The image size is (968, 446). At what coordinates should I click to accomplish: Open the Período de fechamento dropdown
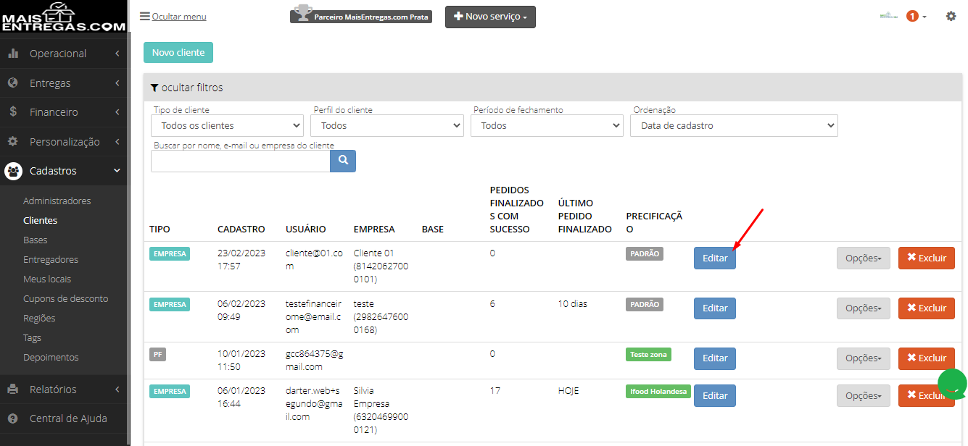547,125
